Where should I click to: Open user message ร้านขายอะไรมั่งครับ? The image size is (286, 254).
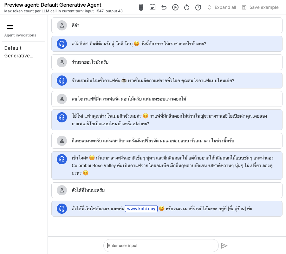pyautogui.click(x=167, y=62)
